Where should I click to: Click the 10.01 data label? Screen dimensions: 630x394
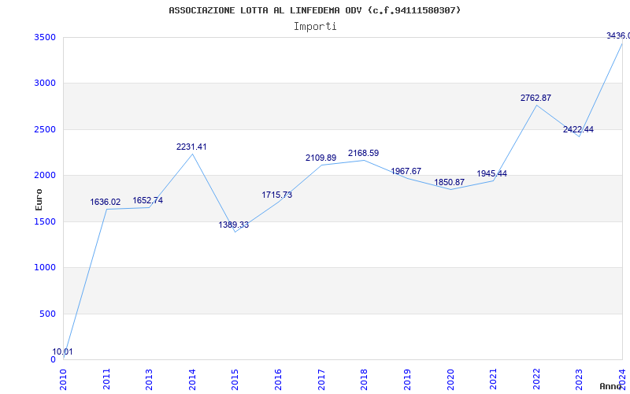(63, 351)
